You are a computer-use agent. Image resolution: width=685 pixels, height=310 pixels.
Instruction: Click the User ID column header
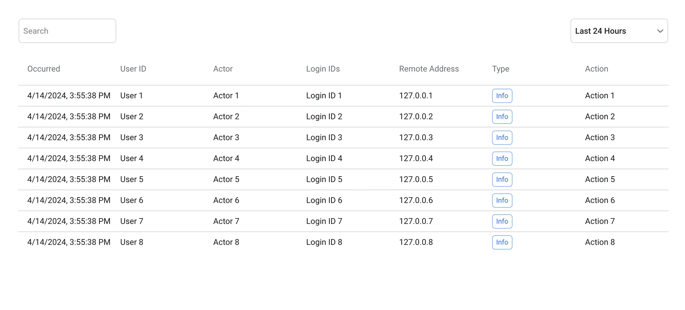point(133,69)
